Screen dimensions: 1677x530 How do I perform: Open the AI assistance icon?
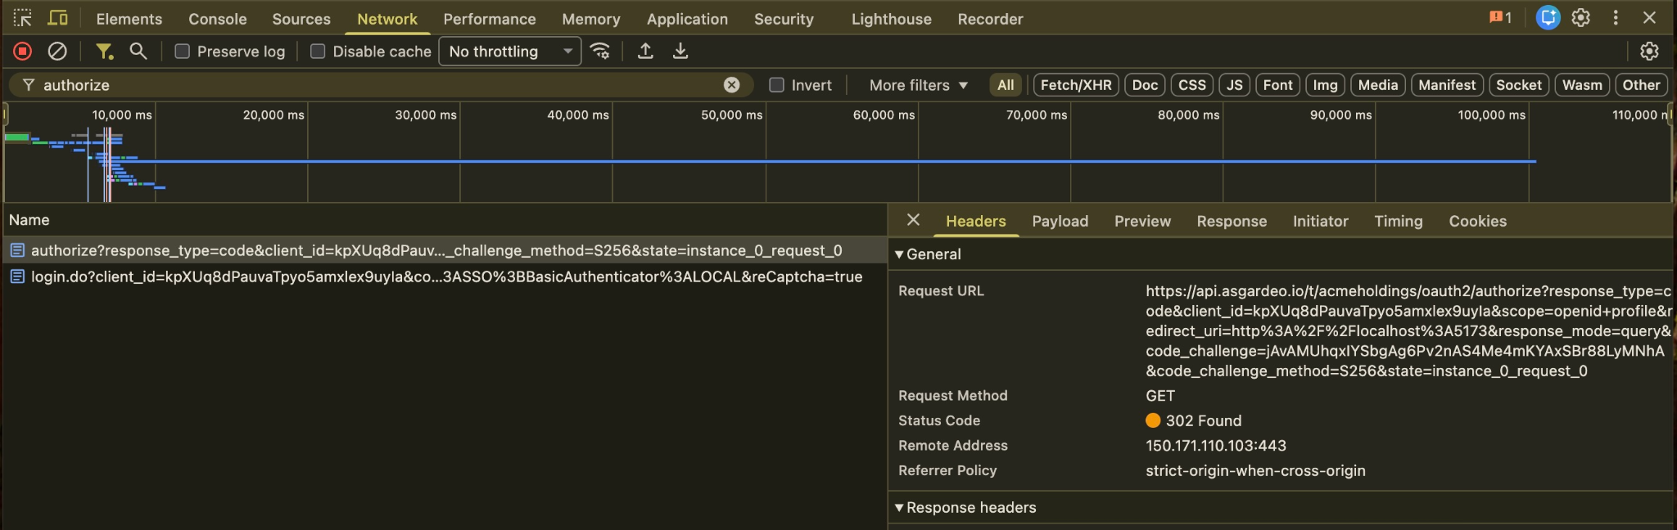pos(1548,18)
